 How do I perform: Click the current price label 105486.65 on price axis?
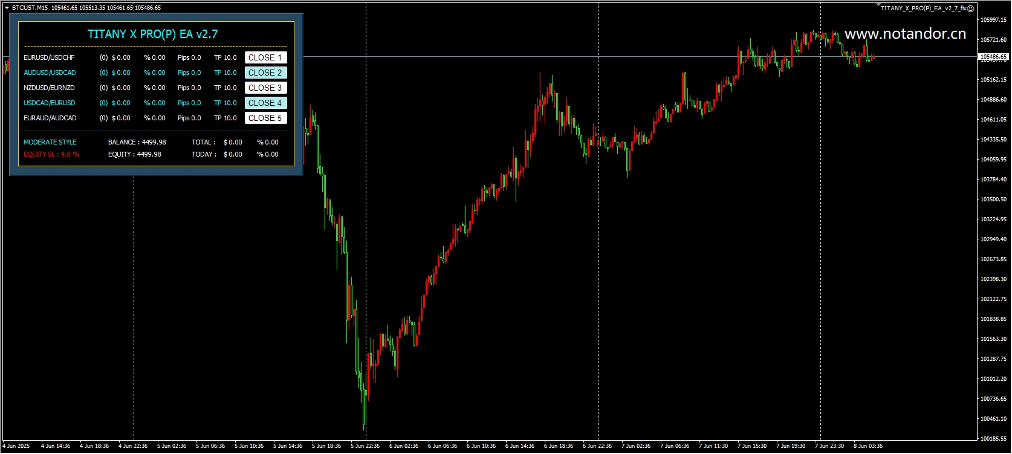[994, 56]
